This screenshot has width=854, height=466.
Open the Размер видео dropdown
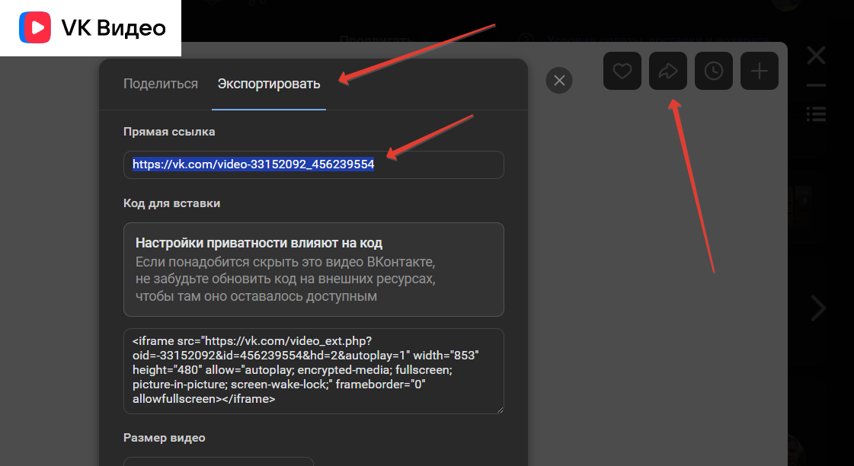point(219,461)
